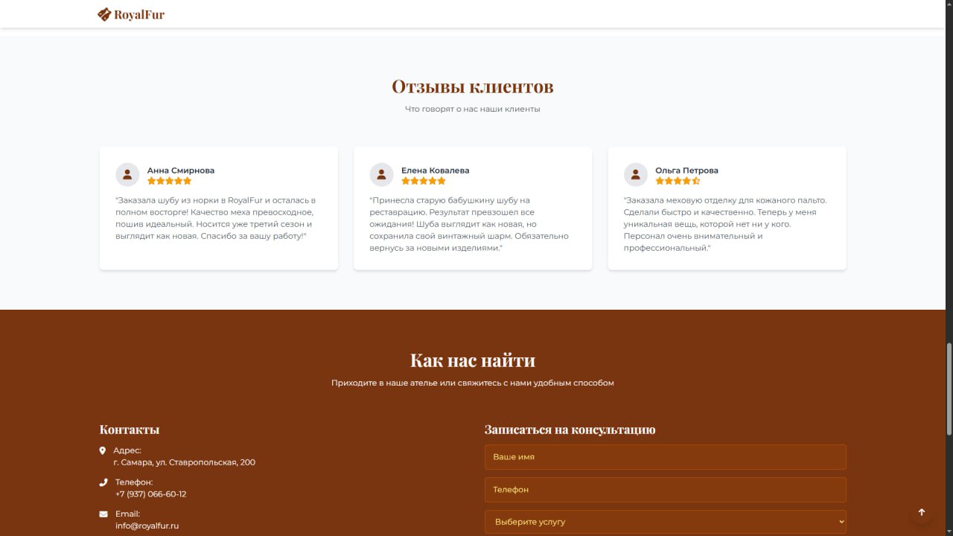Viewport: 953px width, 536px height.
Task: Open the Выберите услугу dropdown
Action: tap(665, 522)
